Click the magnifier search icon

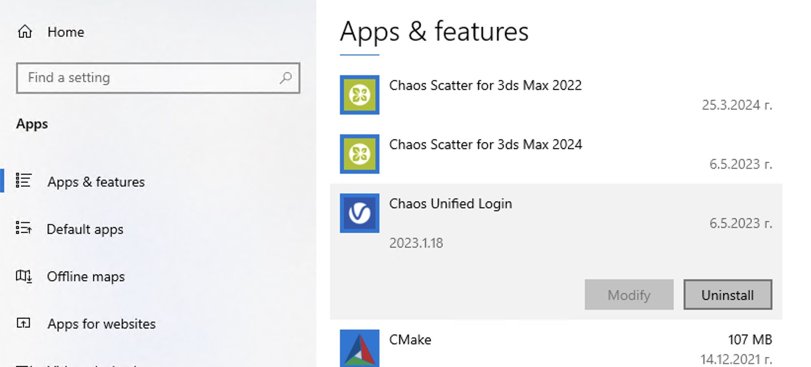285,78
